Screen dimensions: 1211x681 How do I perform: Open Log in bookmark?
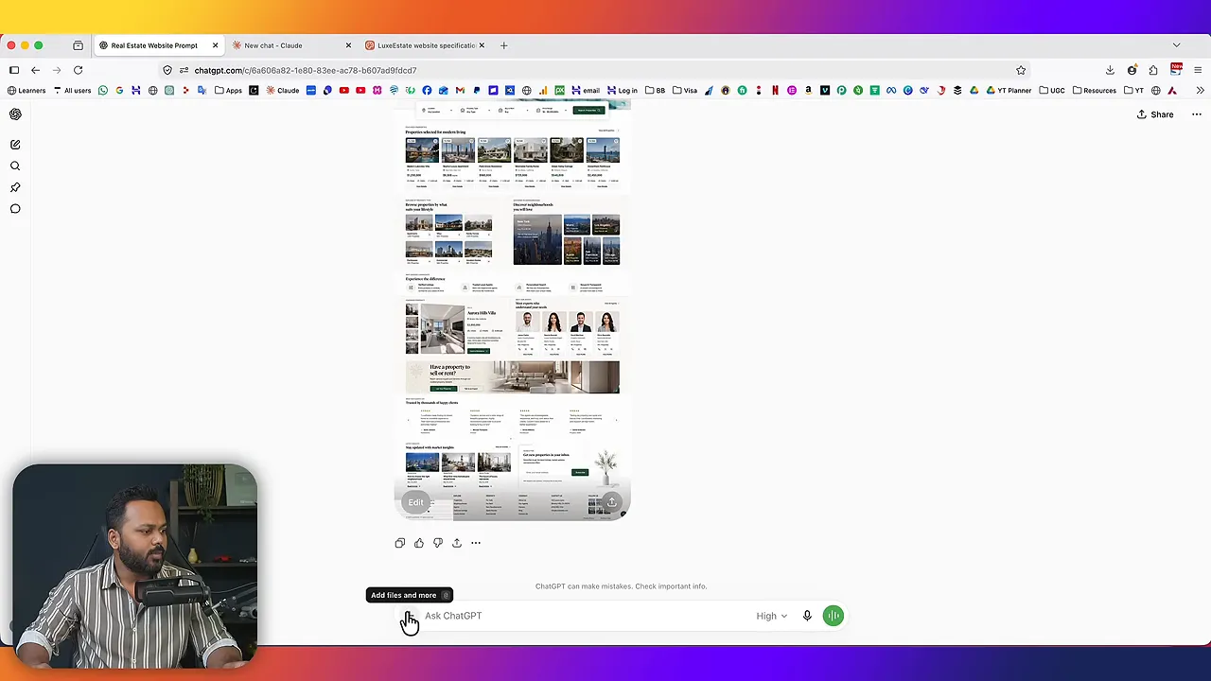(x=622, y=91)
